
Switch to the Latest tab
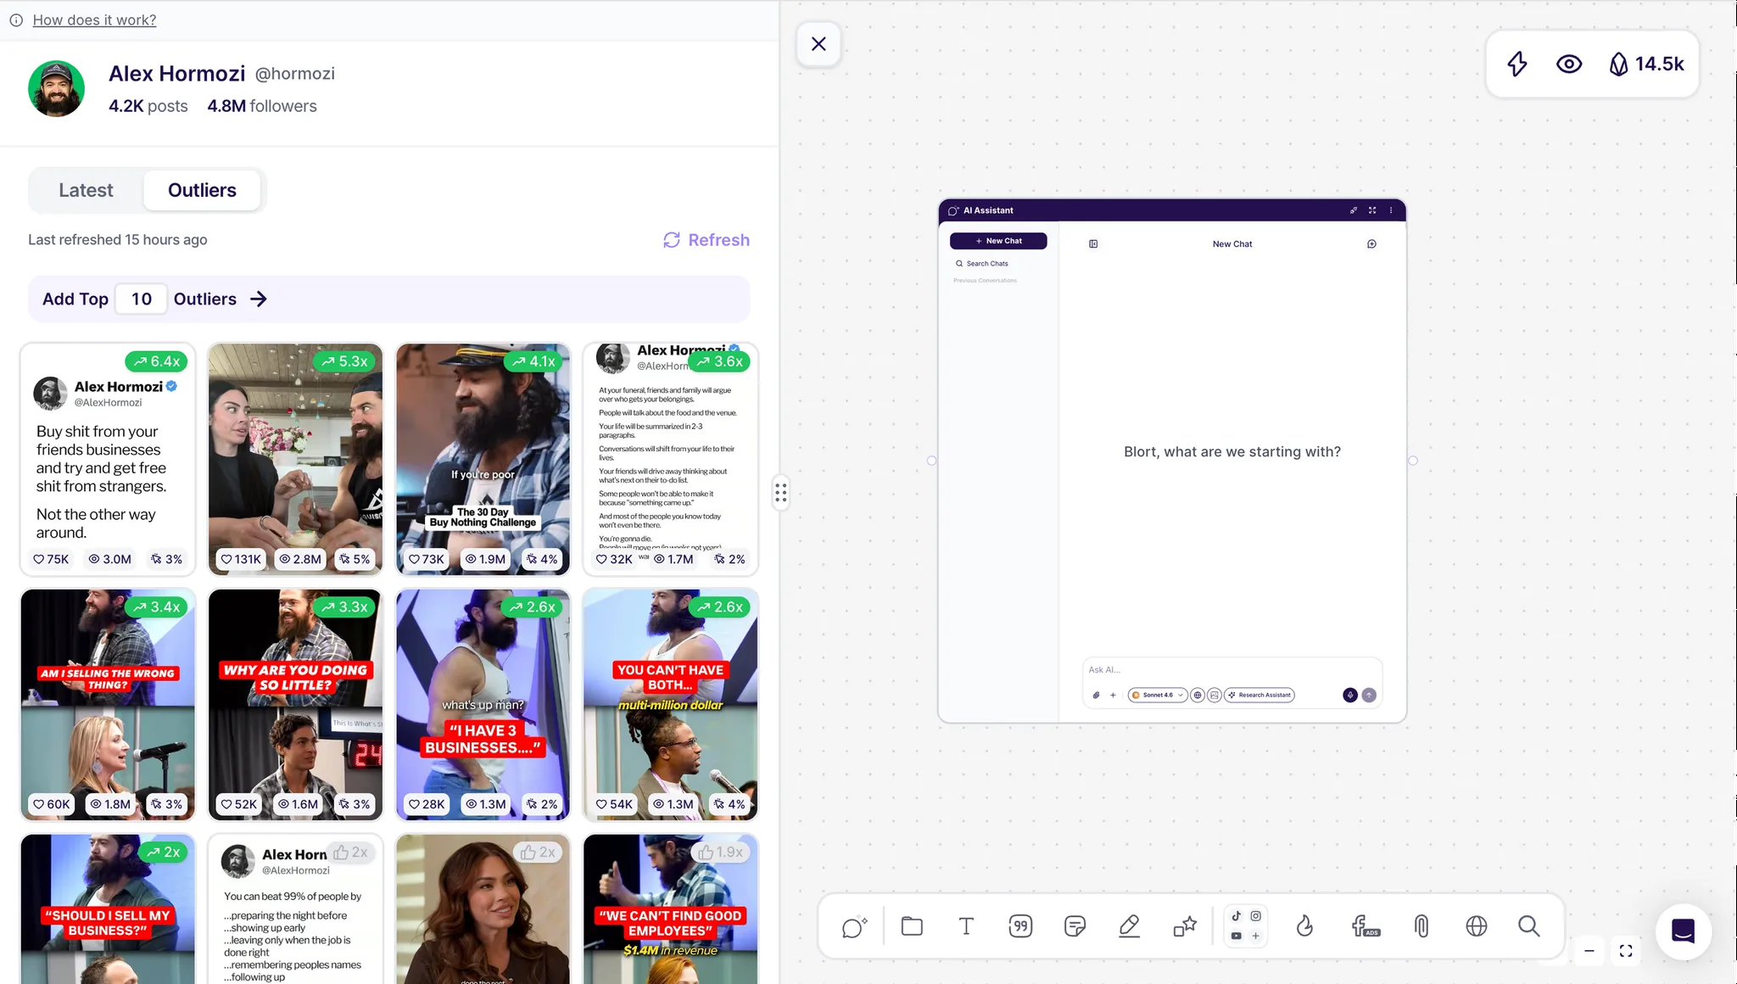point(86,190)
